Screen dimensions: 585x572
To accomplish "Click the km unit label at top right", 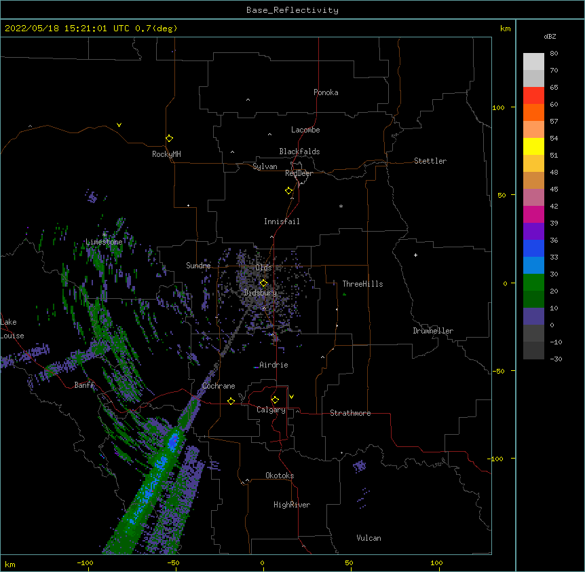I will click(x=505, y=29).
